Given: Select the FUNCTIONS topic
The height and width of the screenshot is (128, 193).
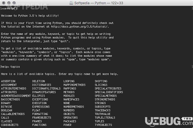Looking at the screenshot, I should pyautogui.click(x=39, y=125).
